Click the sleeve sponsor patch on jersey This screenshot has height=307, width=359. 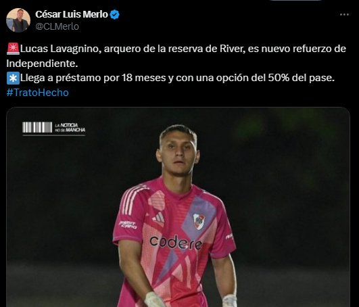pos(128,225)
